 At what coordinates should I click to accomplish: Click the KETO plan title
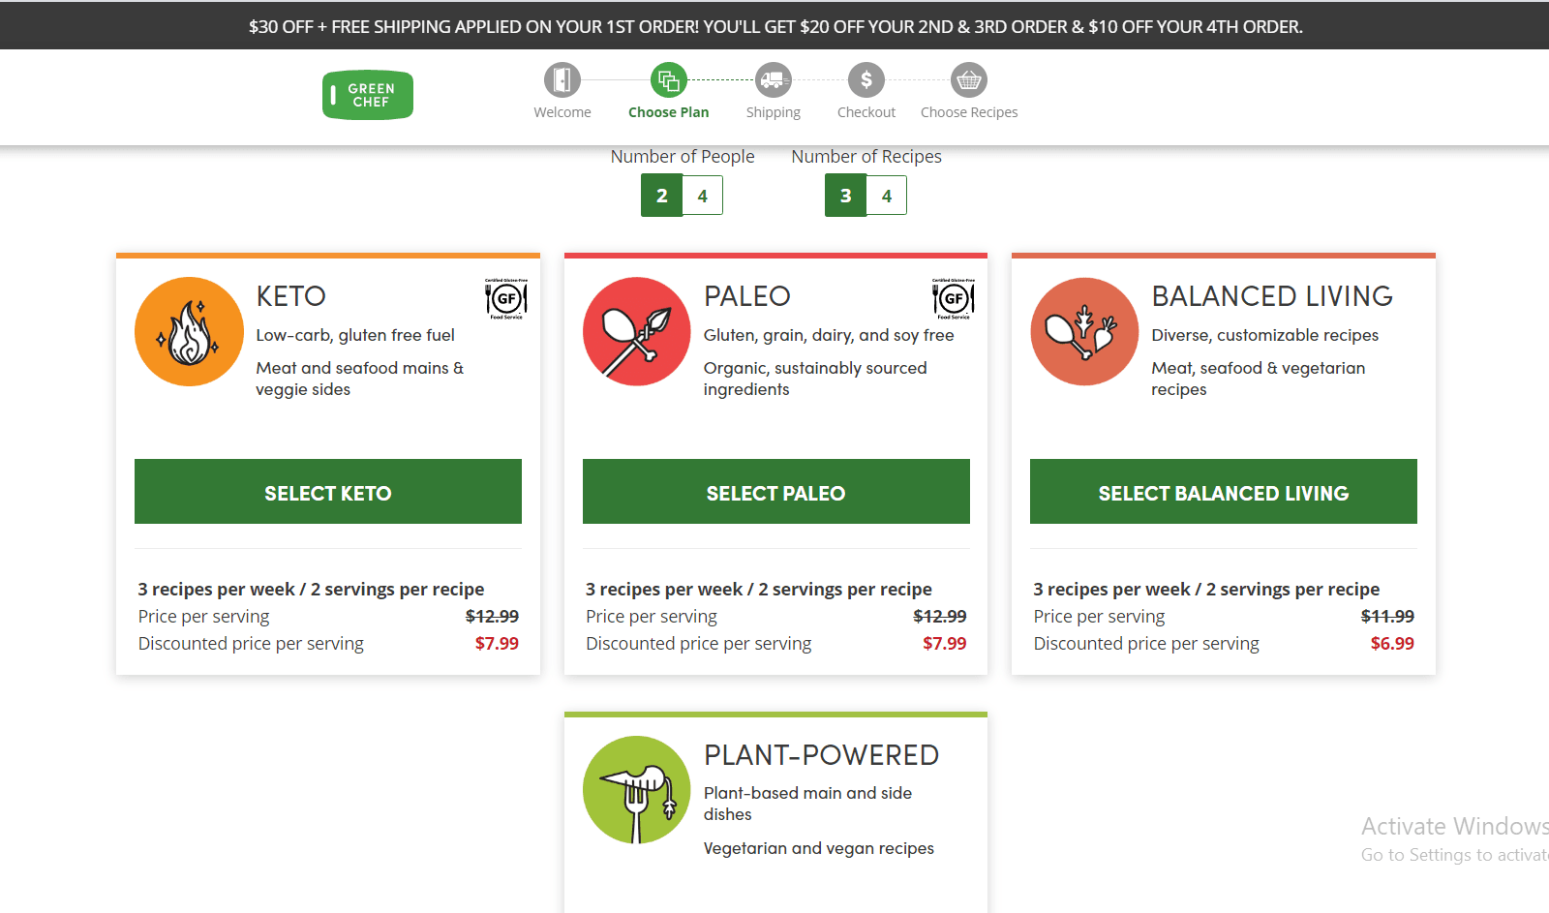(291, 296)
